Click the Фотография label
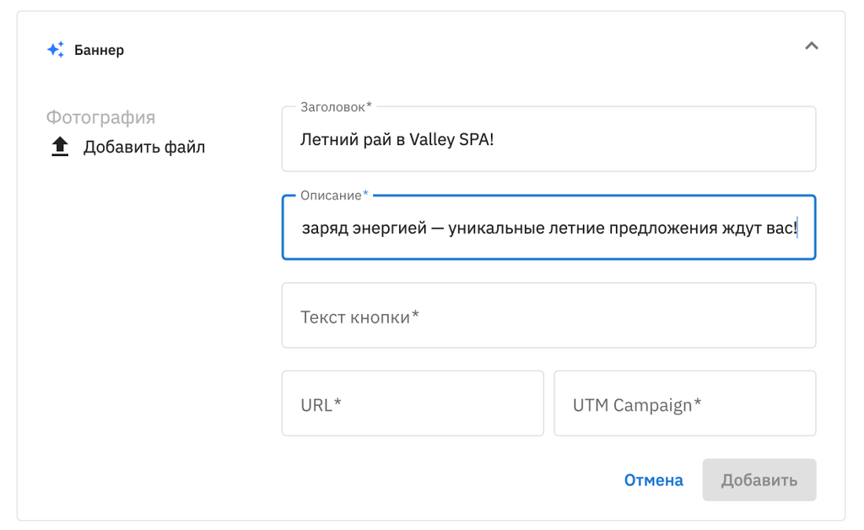 tap(100, 117)
